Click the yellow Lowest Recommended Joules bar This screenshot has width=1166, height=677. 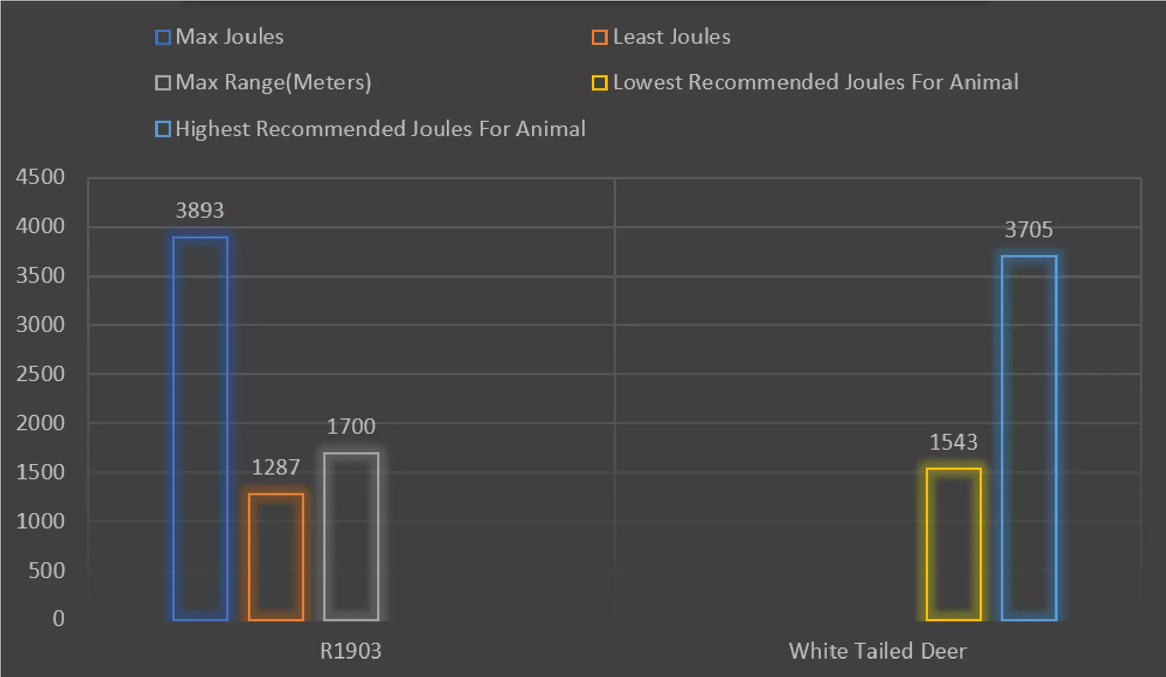click(x=954, y=544)
